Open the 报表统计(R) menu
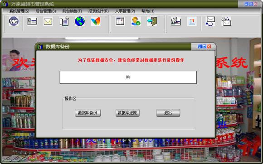263x164 pixels. [x=98, y=11]
